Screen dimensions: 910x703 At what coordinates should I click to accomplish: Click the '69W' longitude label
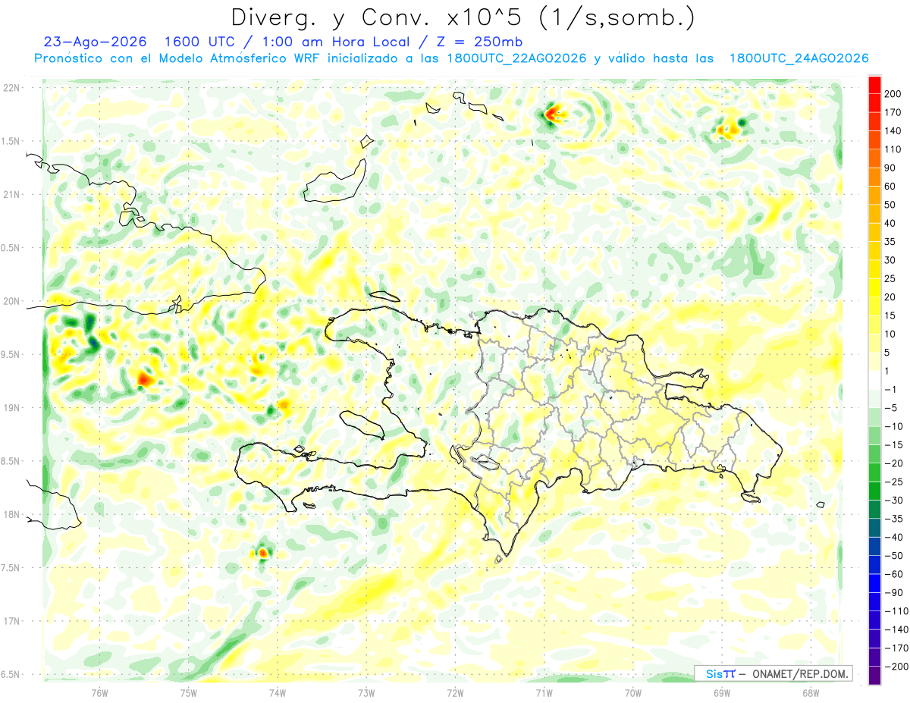[x=721, y=692]
